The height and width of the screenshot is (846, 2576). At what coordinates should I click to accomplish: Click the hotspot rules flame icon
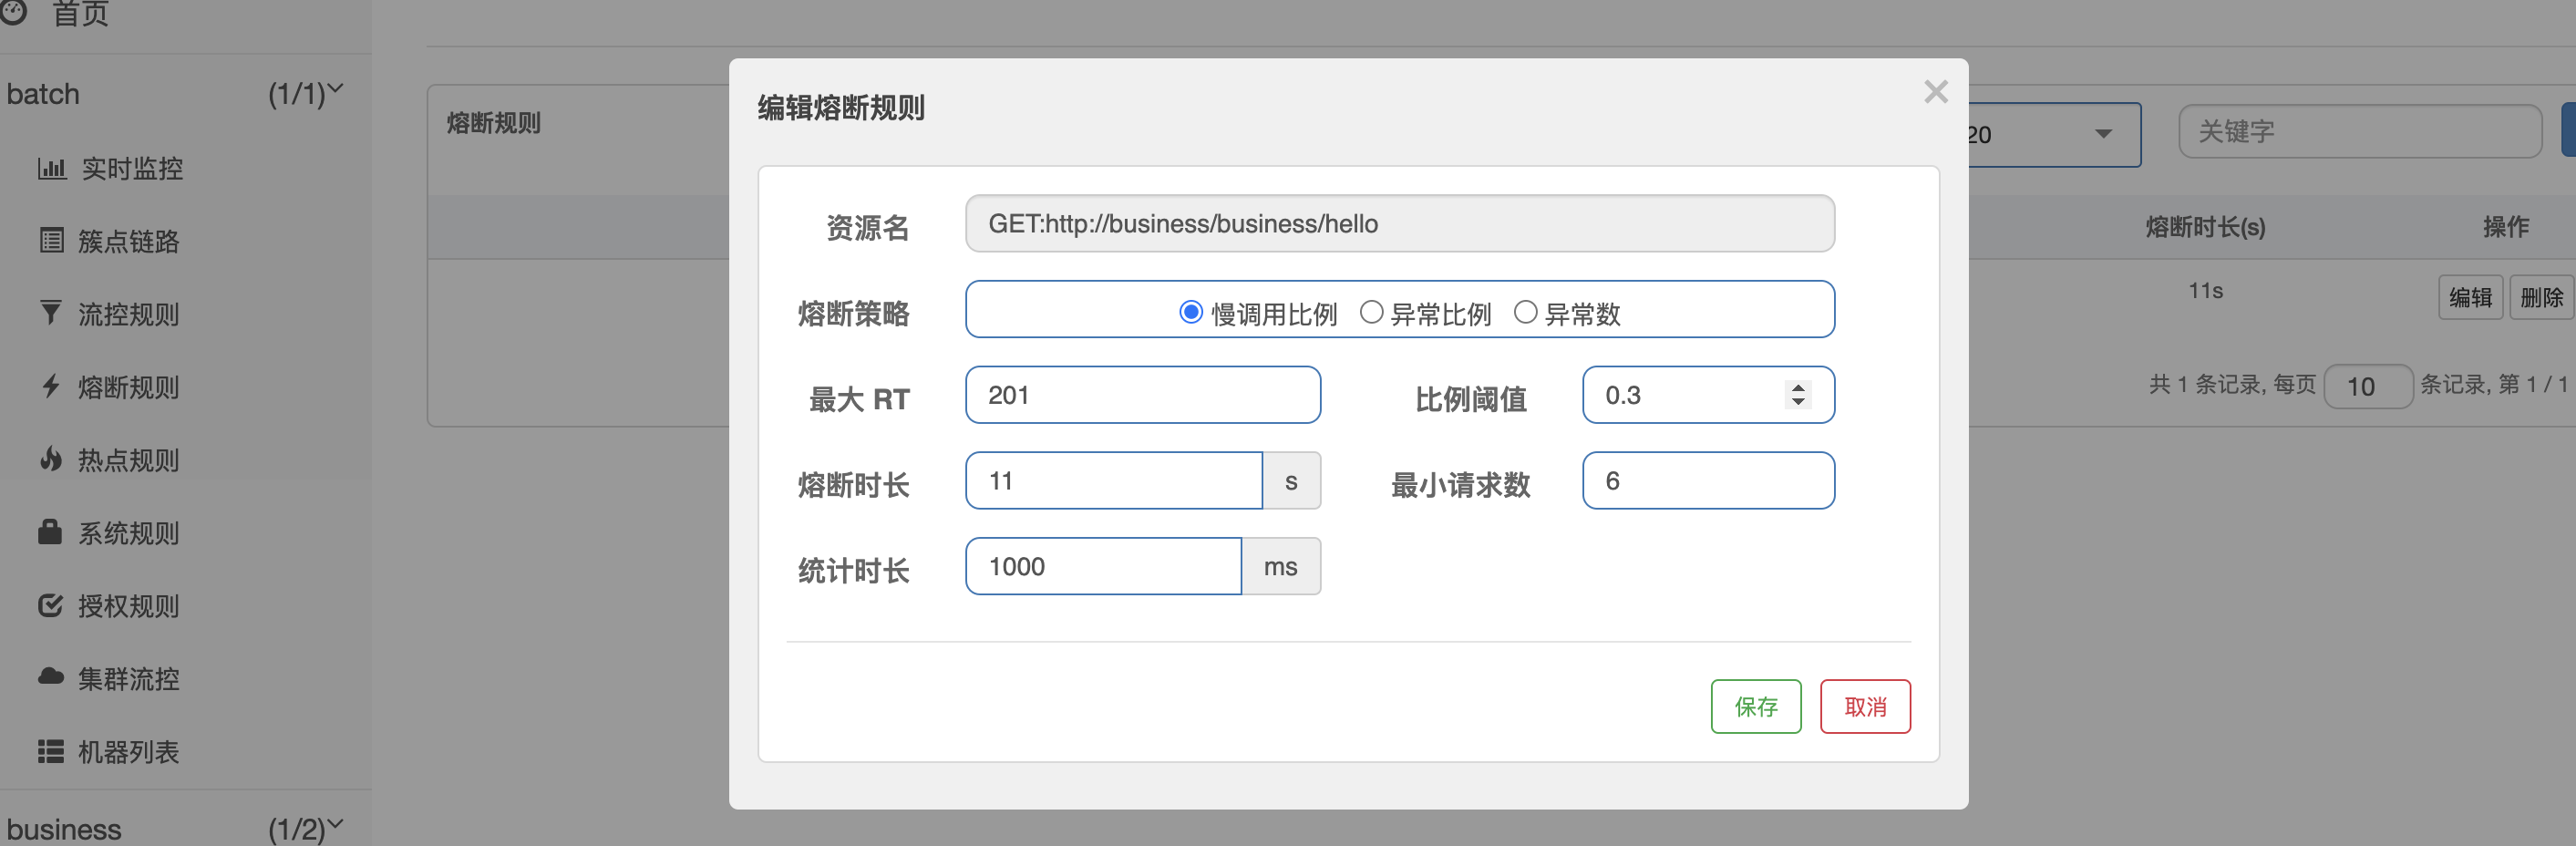pyautogui.click(x=51, y=459)
